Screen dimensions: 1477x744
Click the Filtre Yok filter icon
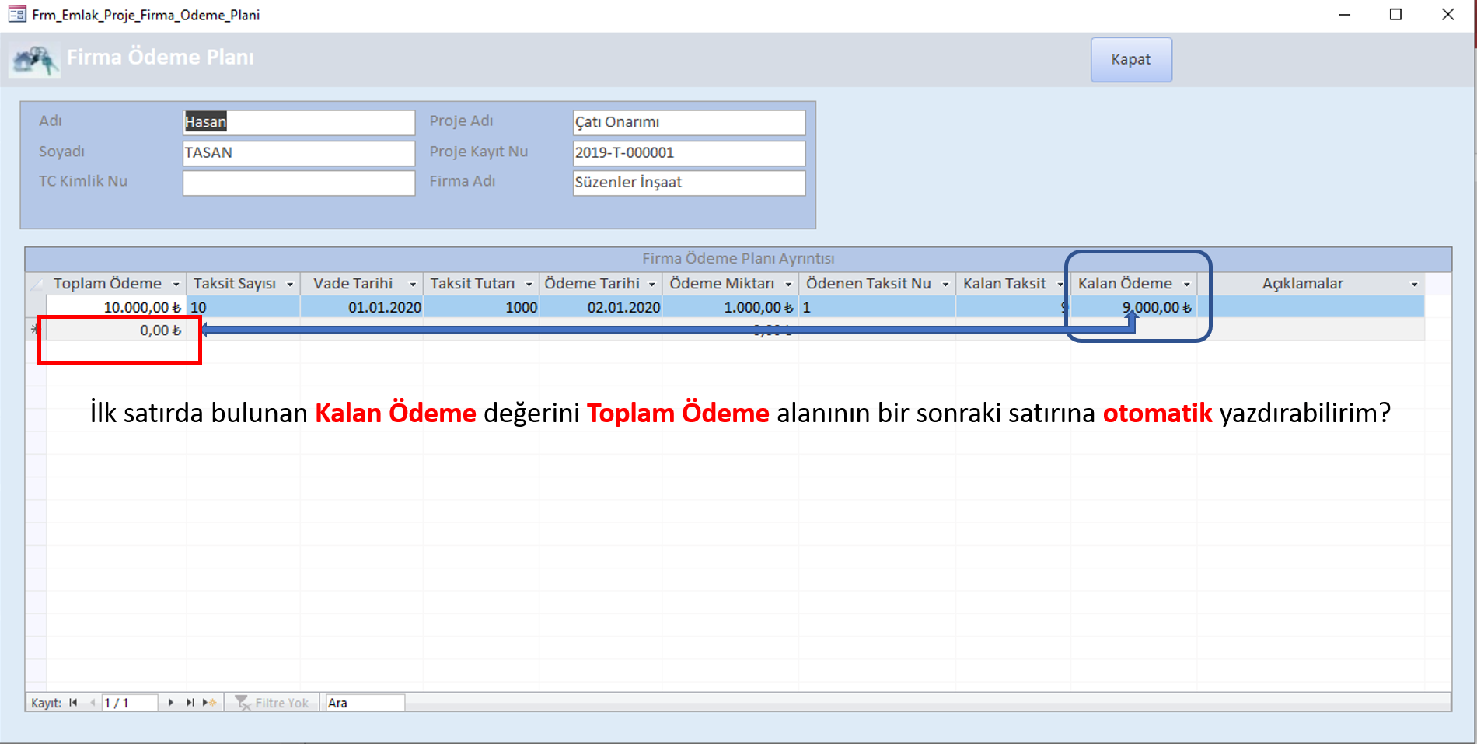tap(243, 703)
